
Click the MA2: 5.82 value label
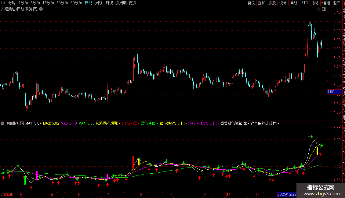click(51, 123)
